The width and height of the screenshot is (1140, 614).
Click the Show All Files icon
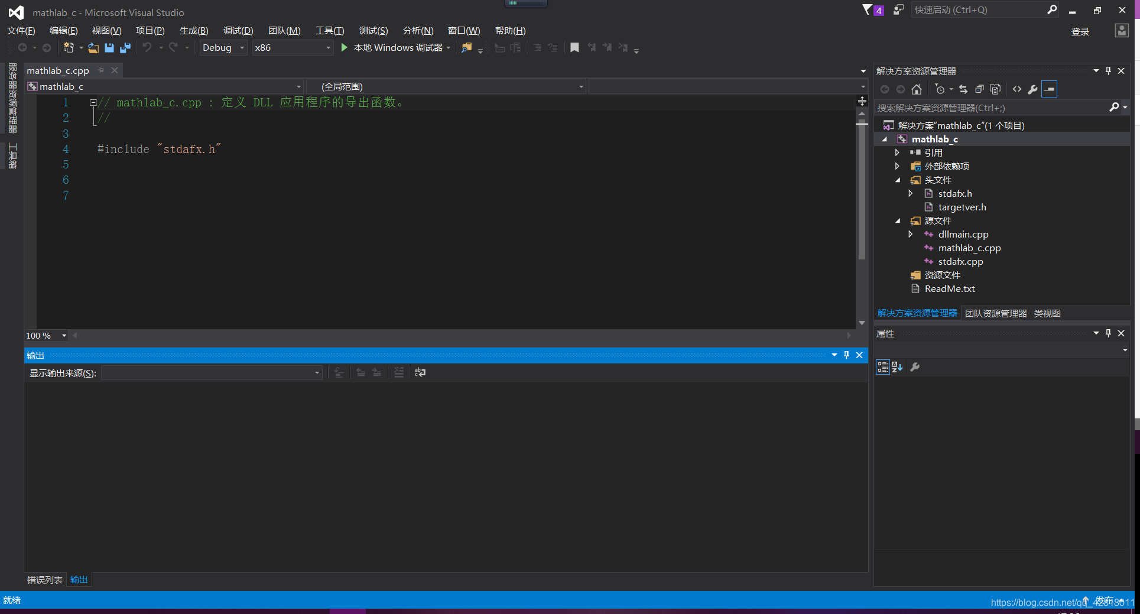(x=995, y=89)
